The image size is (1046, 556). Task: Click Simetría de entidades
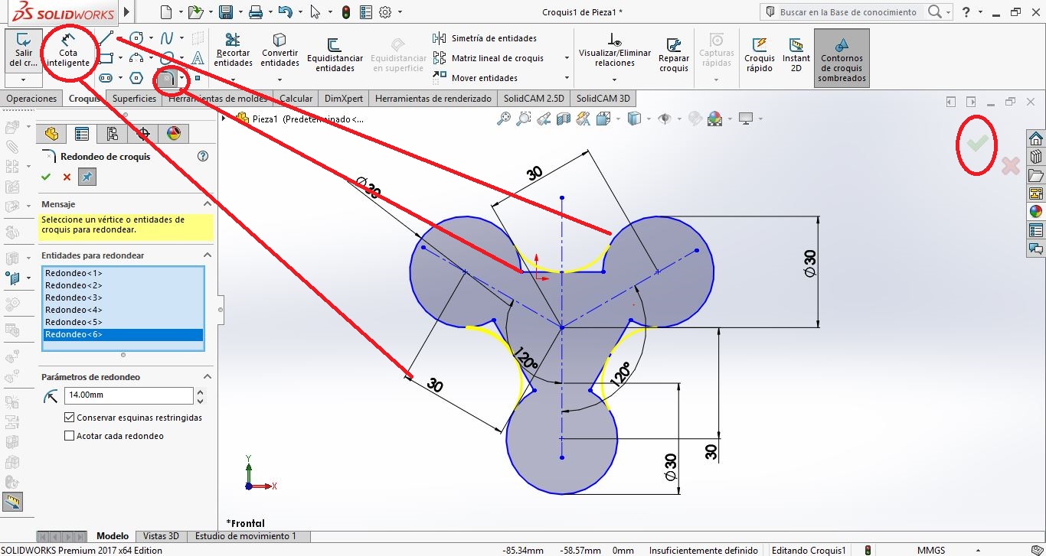(485, 38)
